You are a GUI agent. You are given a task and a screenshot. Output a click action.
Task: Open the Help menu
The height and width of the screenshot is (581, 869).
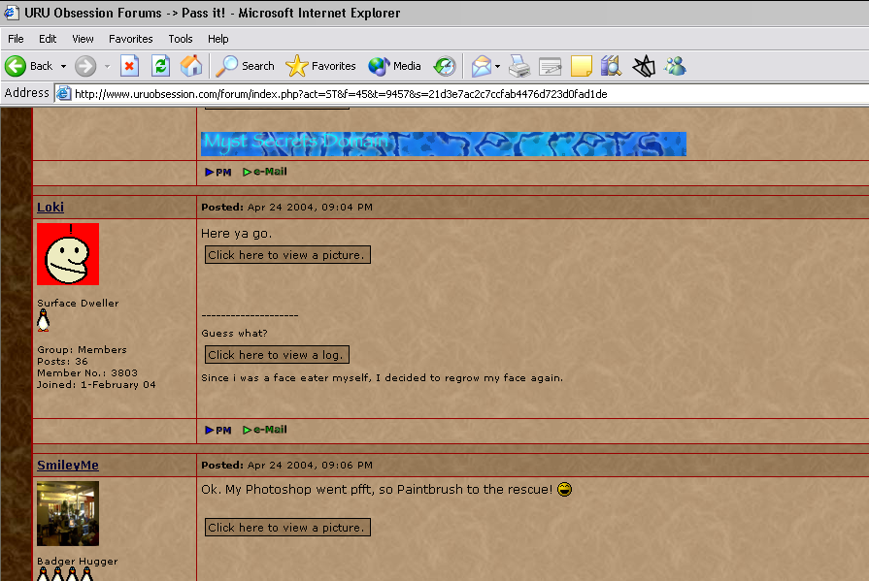coord(218,39)
